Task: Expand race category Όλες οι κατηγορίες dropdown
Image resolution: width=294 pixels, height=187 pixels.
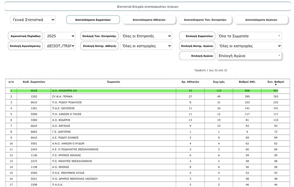Action: point(249,46)
